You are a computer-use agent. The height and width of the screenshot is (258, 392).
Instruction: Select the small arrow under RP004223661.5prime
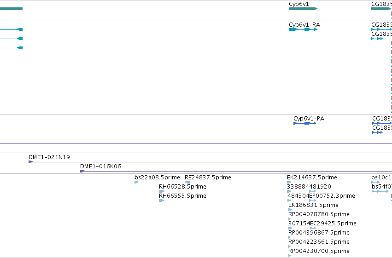point(289,247)
